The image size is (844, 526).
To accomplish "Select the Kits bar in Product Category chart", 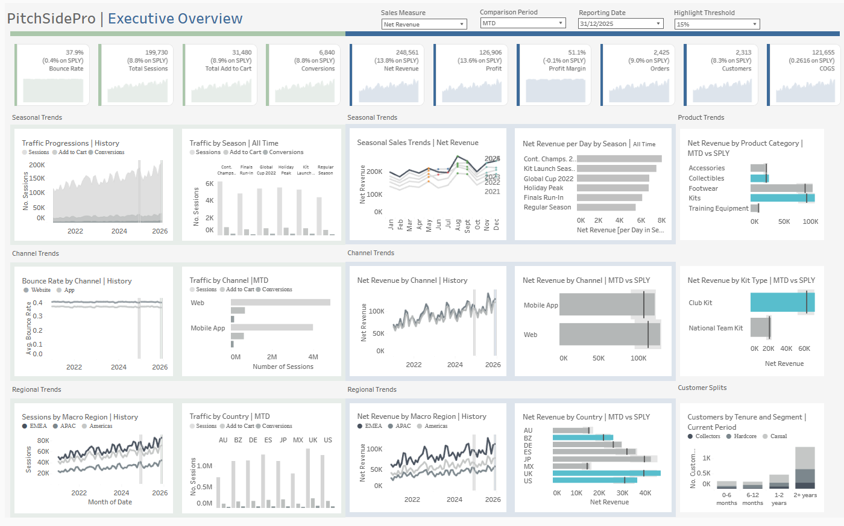I will 783,198.
